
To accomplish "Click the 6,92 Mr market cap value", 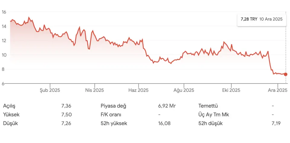I will (x=167, y=106).
